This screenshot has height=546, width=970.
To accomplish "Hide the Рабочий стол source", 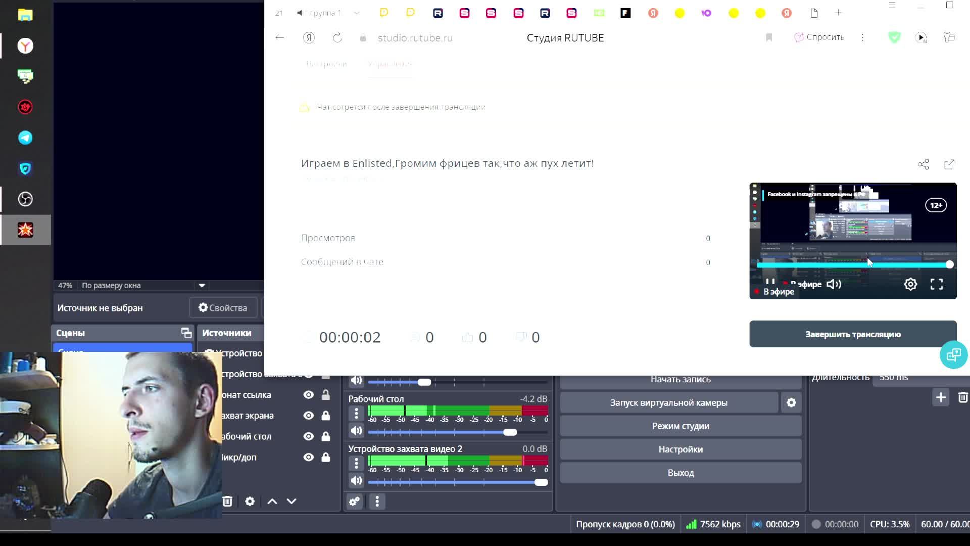I will pos(309,436).
